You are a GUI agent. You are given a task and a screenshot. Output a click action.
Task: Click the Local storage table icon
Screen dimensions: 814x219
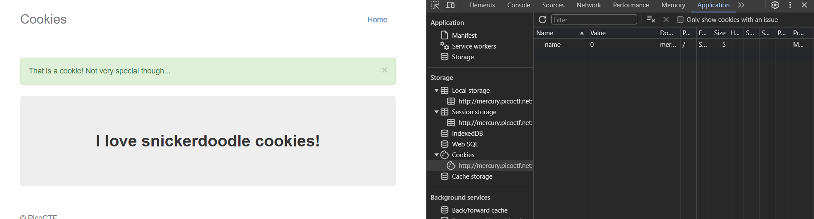tap(444, 91)
